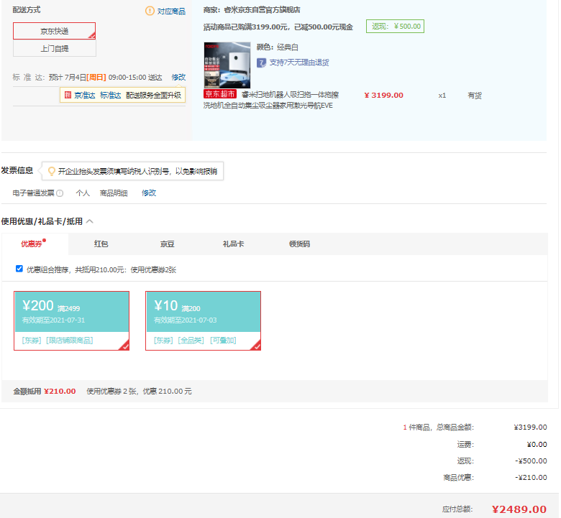
Task: Click the 京东超市 red tag
Action: coord(219,94)
